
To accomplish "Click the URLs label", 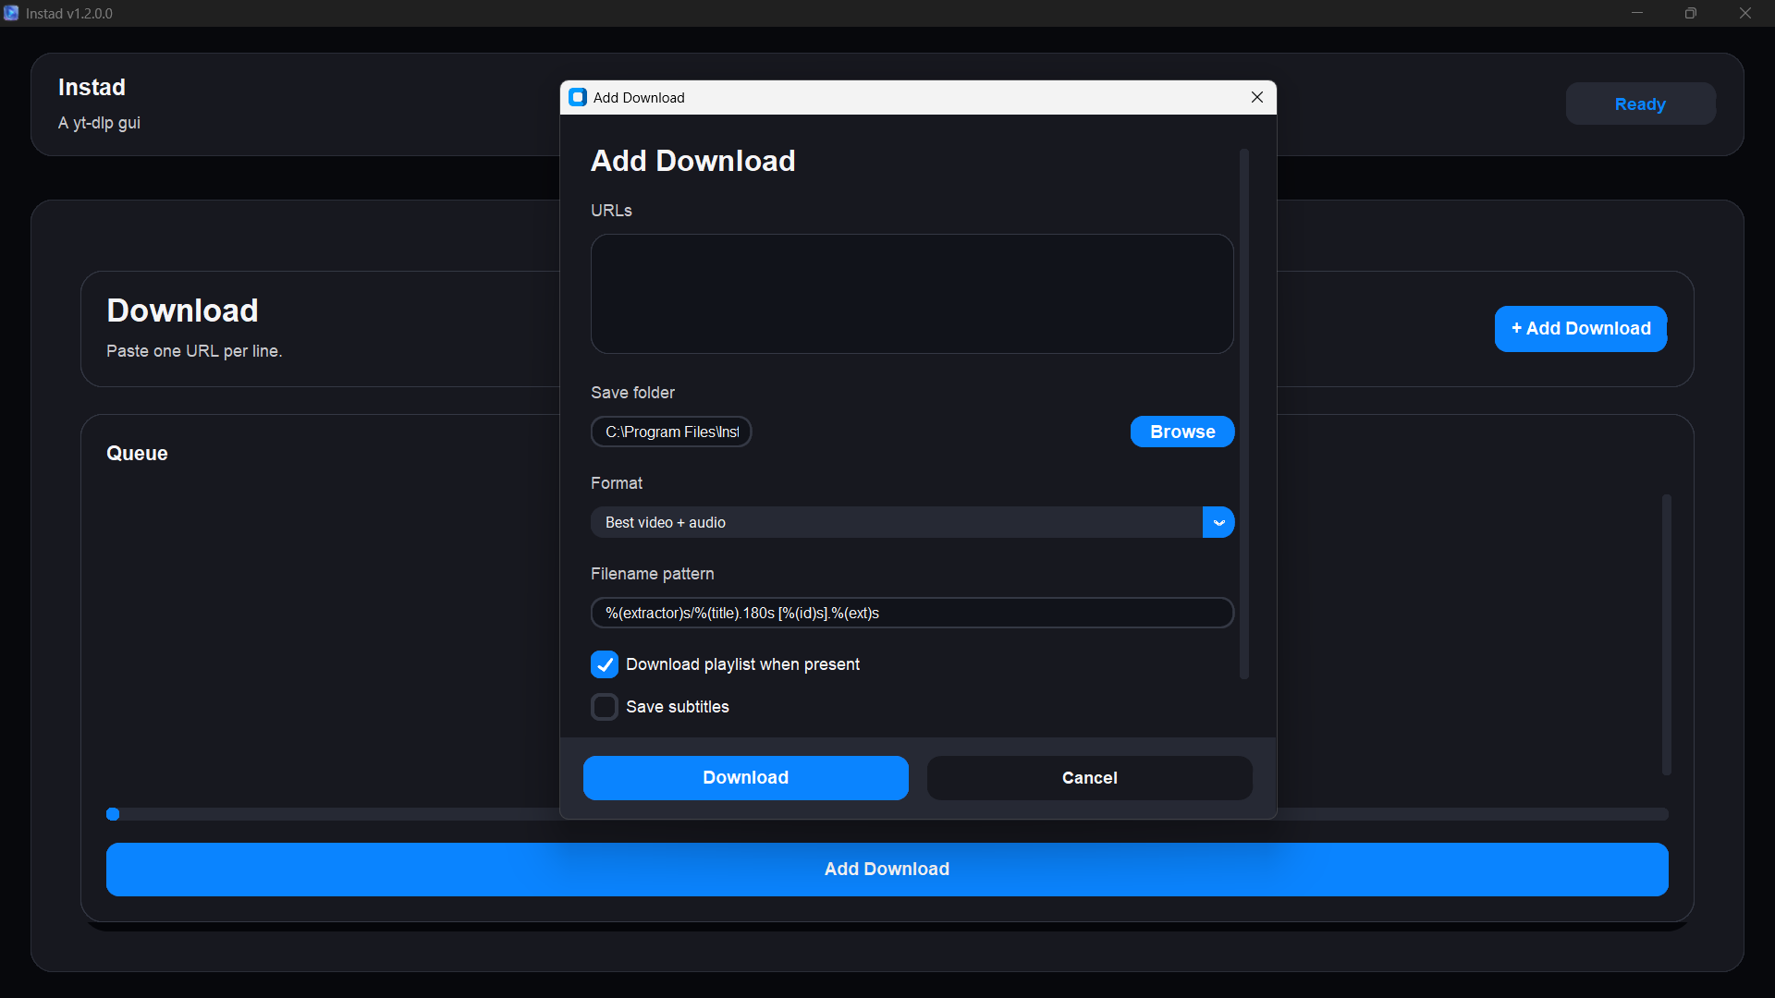I will [611, 211].
